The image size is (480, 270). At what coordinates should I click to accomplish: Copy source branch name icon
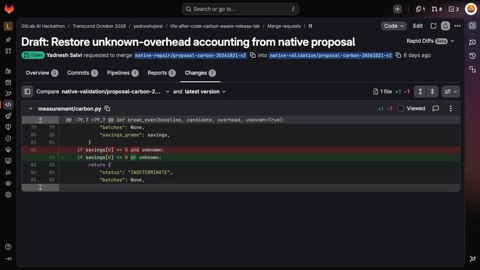pos(253,55)
